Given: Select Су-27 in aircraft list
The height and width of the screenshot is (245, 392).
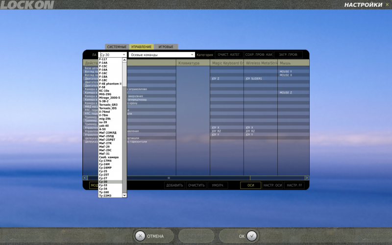Looking at the screenshot, I should (110, 178).
